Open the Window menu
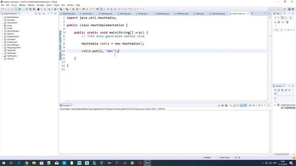 pyautogui.click(x=70, y=5)
